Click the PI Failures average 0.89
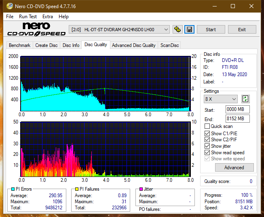The height and width of the screenshot is (217, 264). (x=122, y=196)
